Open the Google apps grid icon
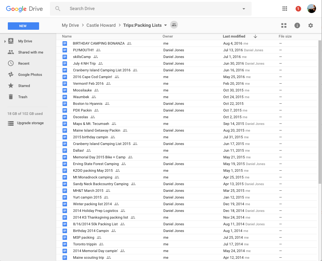 tap(285, 9)
